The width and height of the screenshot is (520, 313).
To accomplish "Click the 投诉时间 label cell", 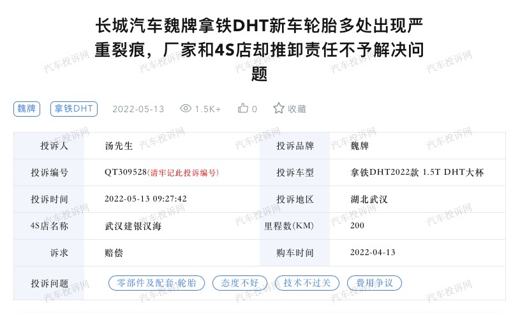I will [49, 200].
